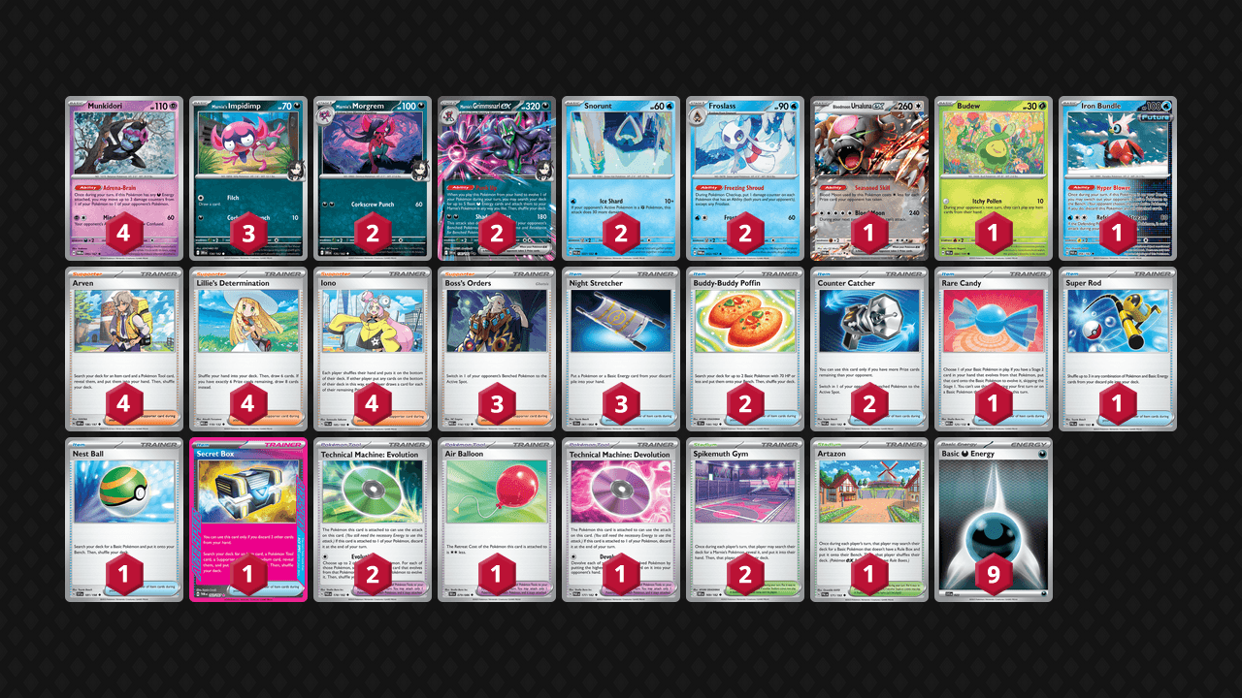Click the Spikemuth Gym stadium card
Image resolution: width=1242 pixels, height=698 pixels.
point(745,520)
